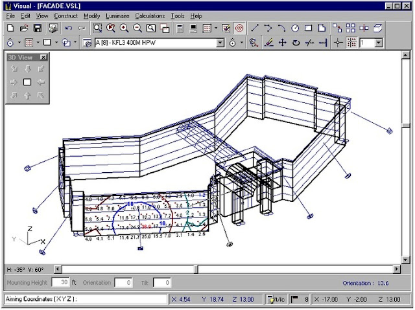
Task: Click the Mounting Height input field
Action: [60, 283]
